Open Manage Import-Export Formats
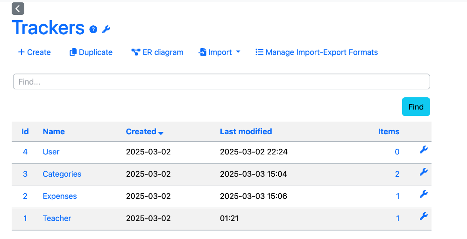Viewport: 467px width, 239px height. [x=317, y=52]
